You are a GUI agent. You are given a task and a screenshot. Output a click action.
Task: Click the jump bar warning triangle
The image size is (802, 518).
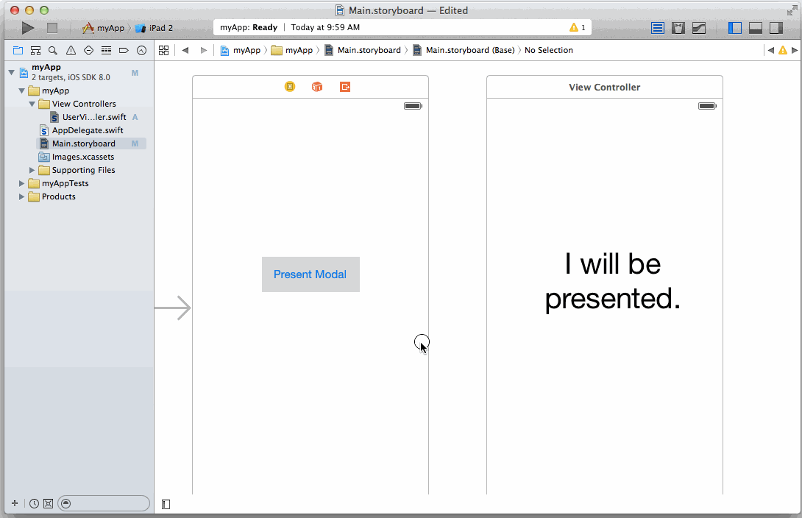point(783,50)
